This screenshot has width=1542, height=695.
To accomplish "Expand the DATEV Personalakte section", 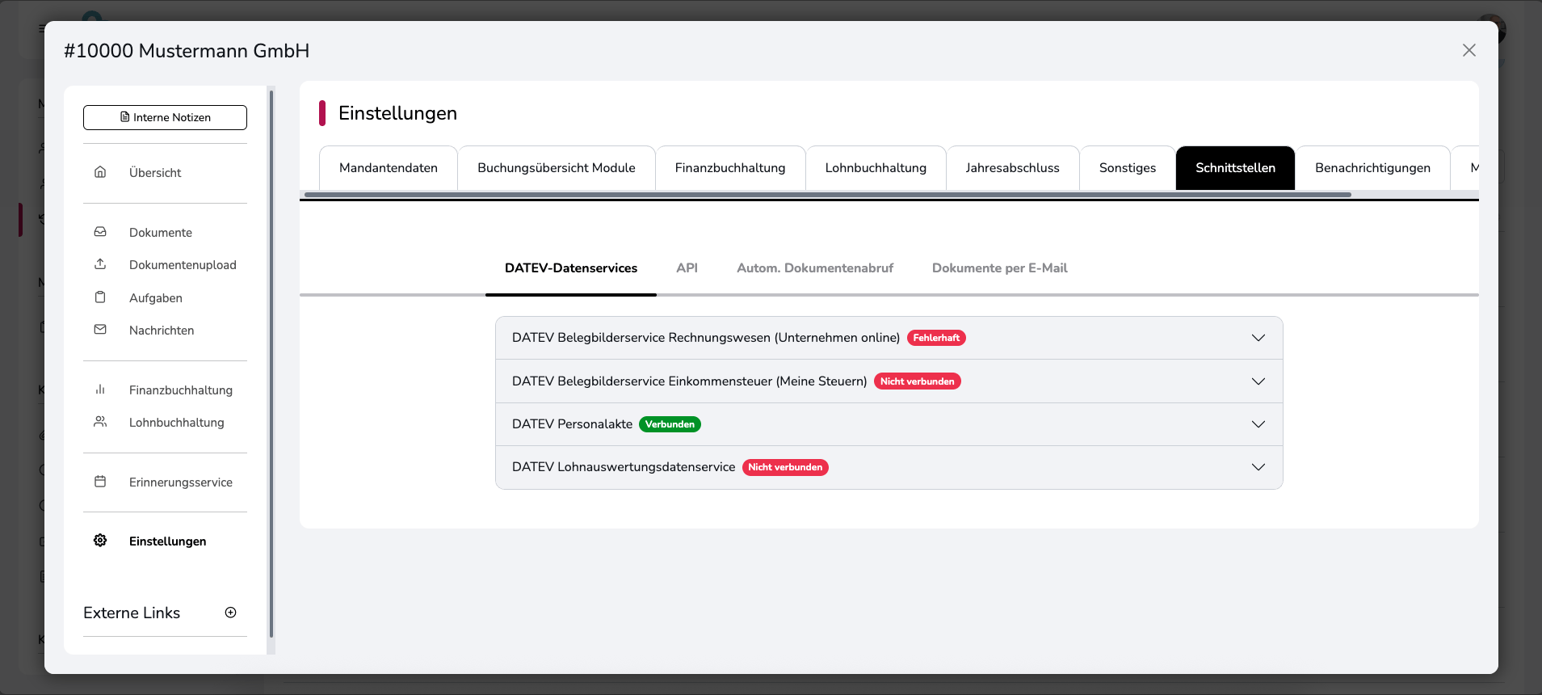I will pyautogui.click(x=1258, y=424).
